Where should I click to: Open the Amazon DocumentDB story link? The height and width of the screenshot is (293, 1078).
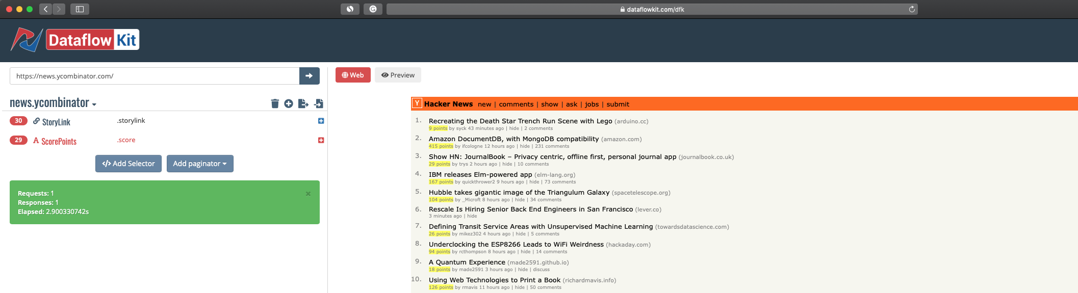[x=514, y=139]
